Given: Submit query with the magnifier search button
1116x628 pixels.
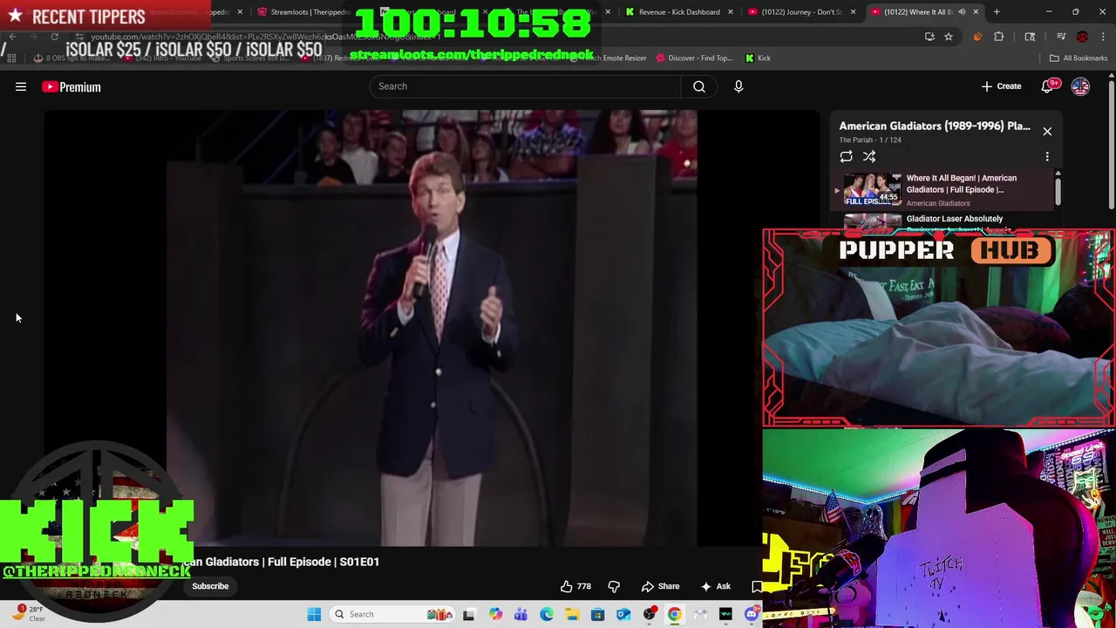Looking at the screenshot, I should 699,86.
